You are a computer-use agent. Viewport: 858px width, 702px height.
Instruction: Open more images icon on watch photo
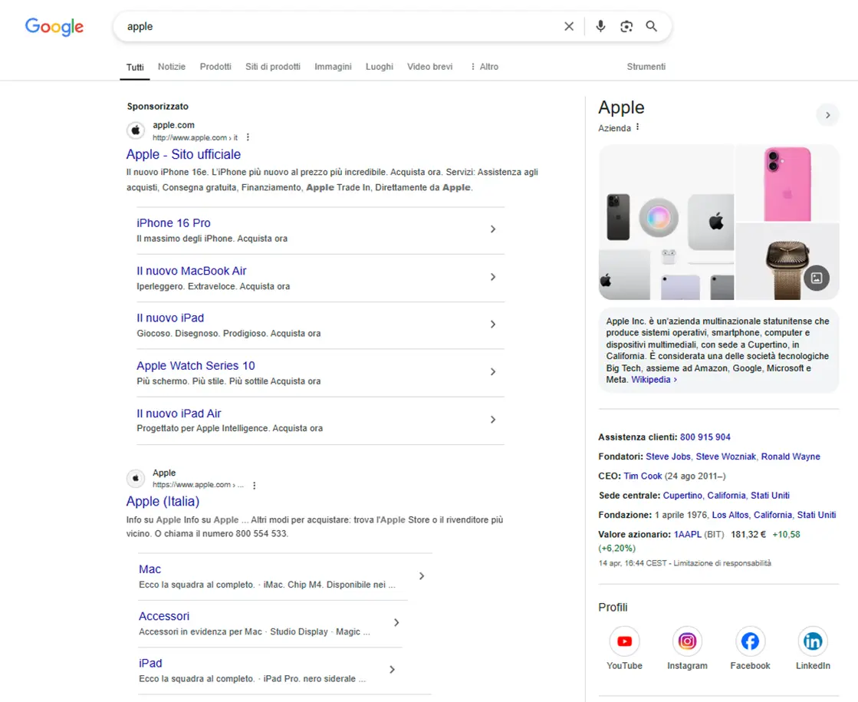[817, 278]
